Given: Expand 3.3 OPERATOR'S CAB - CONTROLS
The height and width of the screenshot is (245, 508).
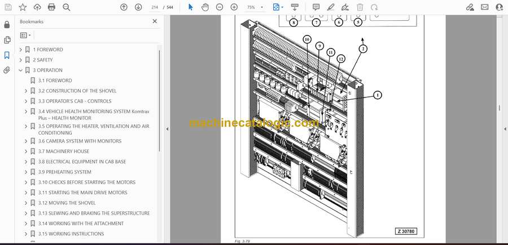Looking at the screenshot, I should coord(26,101).
